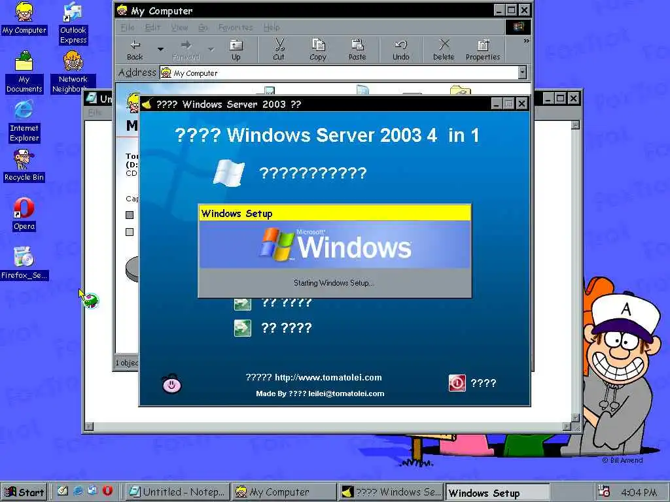Viewport: 670px width, 502px height.
Task: Expand the Address bar dropdown arrow
Action: [x=522, y=73]
